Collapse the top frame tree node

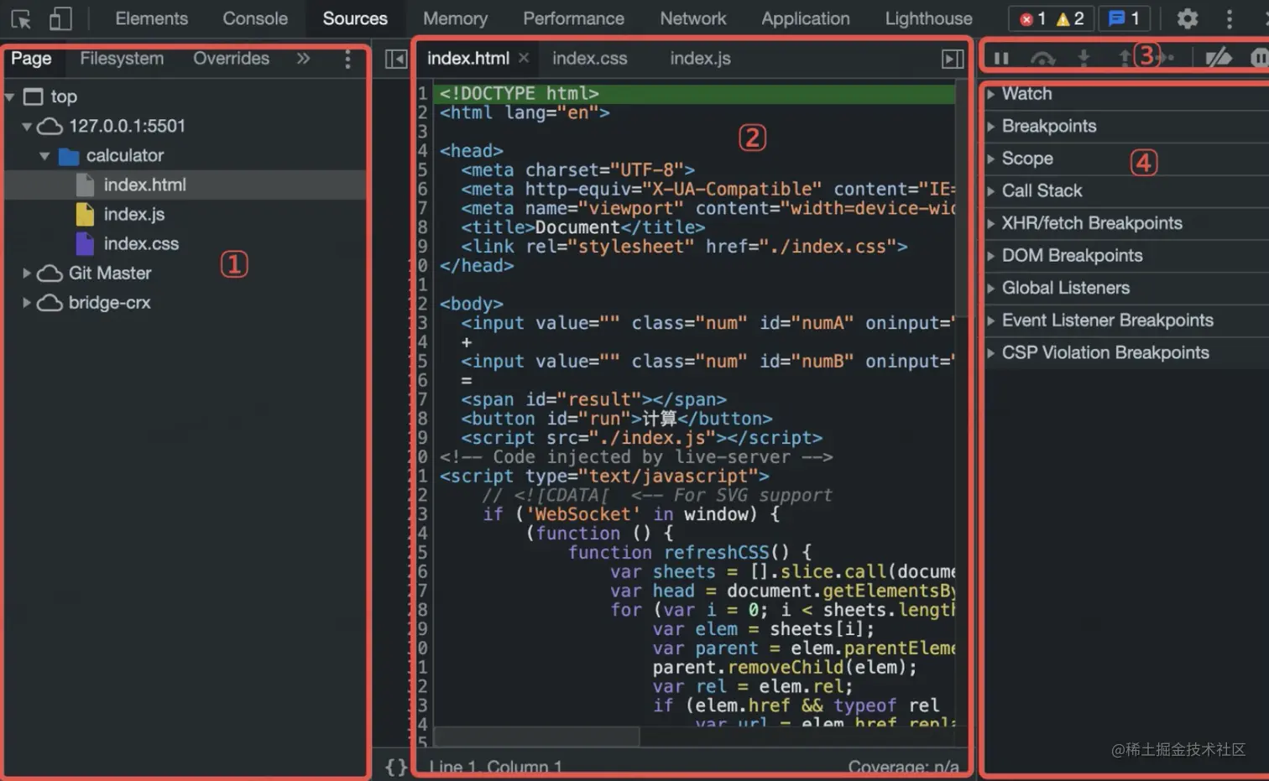click(x=9, y=97)
